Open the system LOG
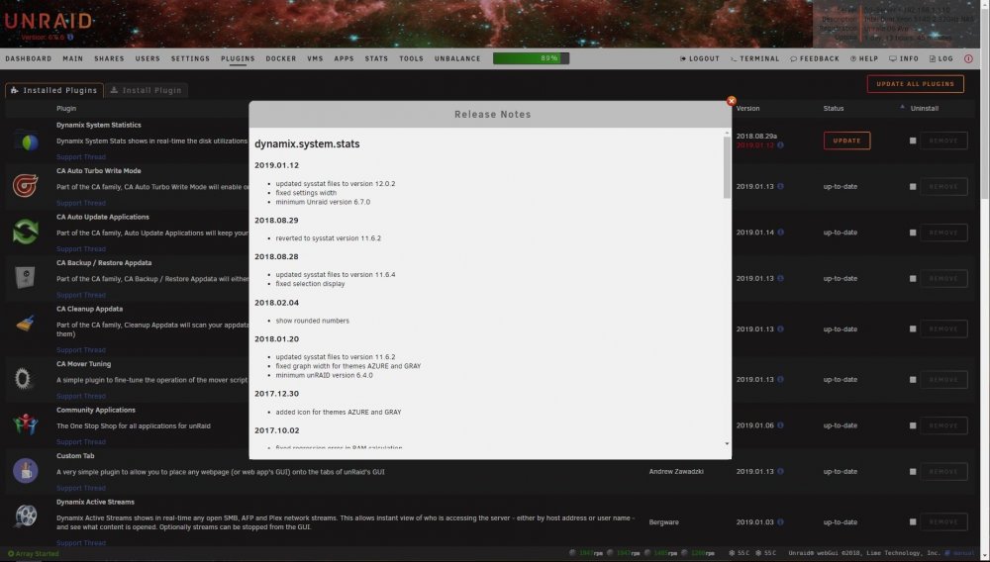 click(x=940, y=58)
